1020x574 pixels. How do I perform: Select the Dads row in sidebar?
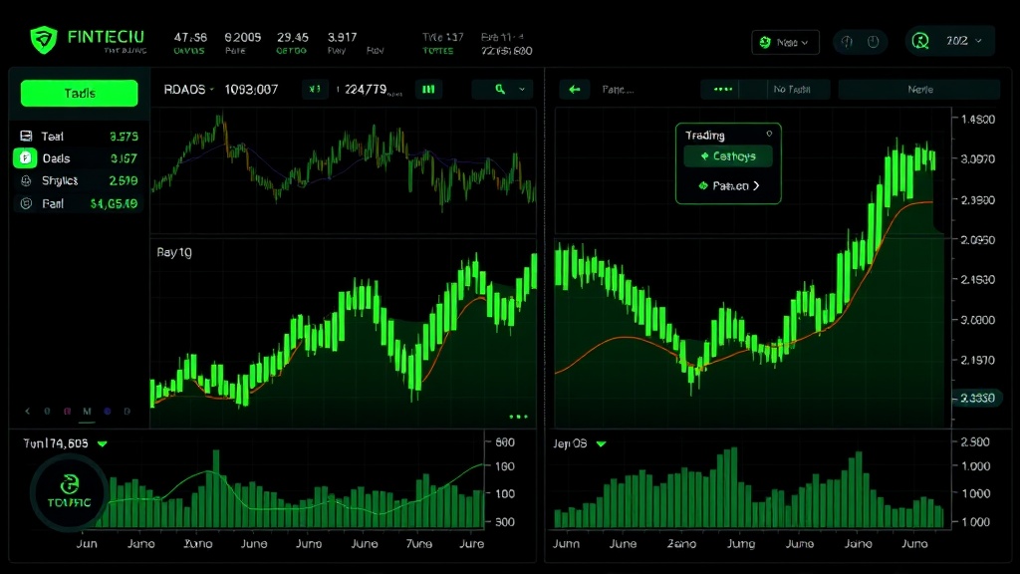point(80,158)
